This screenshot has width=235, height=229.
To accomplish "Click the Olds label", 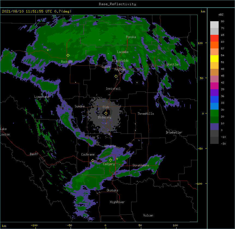I will (106, 107).
